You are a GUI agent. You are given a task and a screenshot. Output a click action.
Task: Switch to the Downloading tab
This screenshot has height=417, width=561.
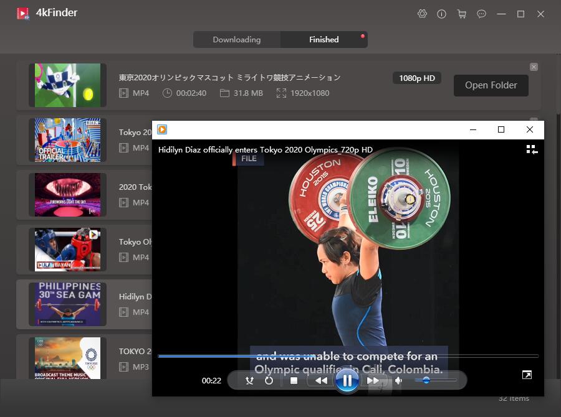[237, 39]
